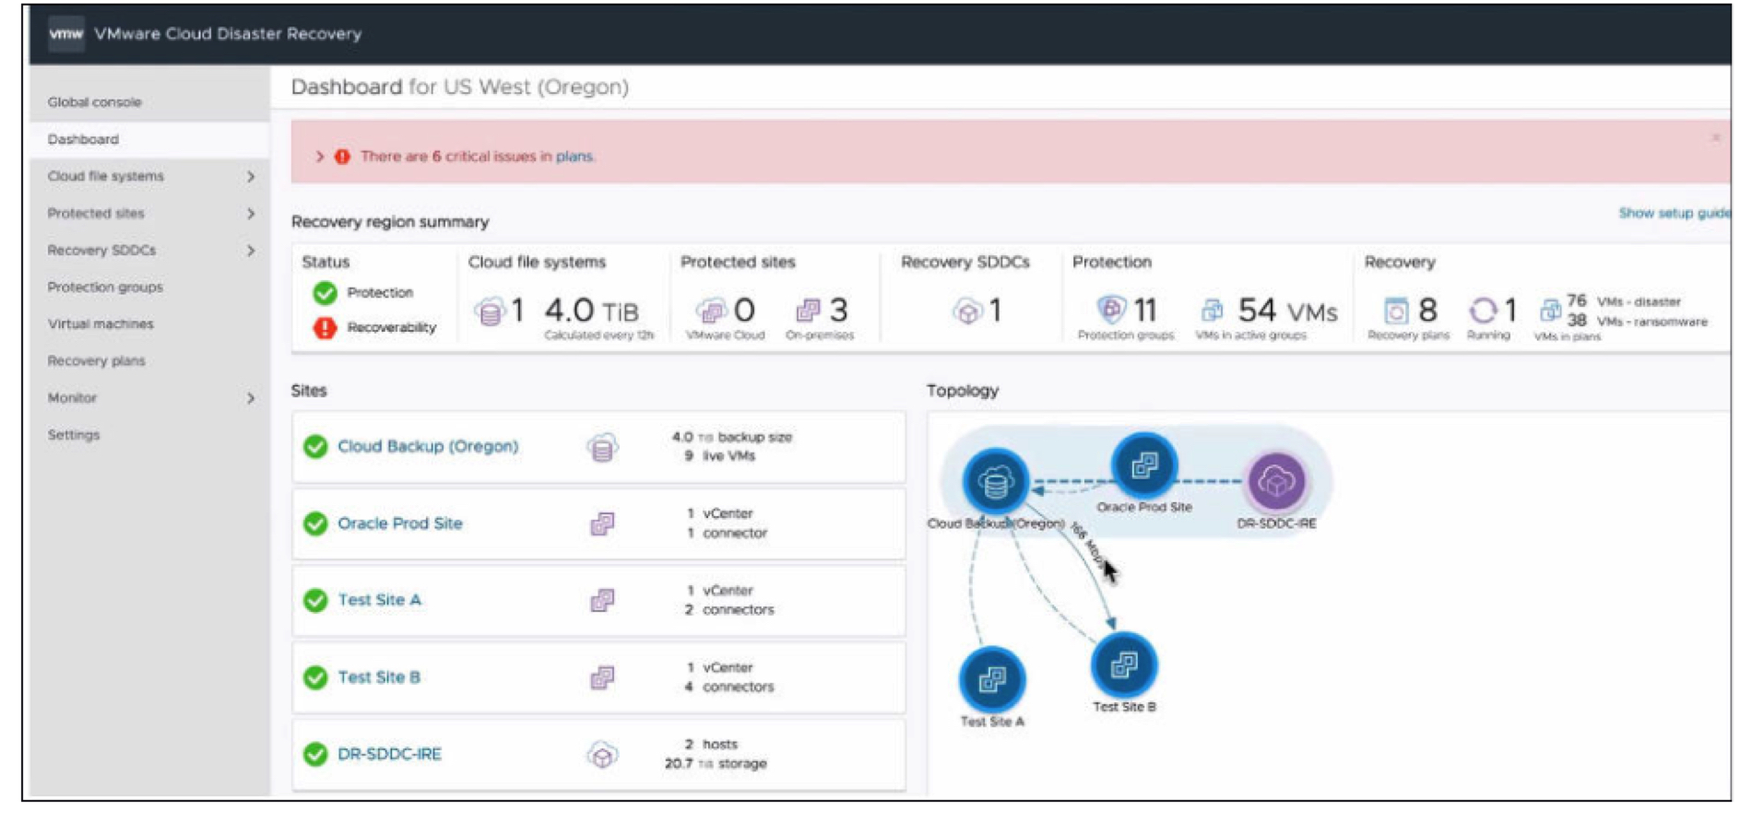Click the Recovery region summary heading
This screenshot has width=1764, height=823.
[390, 222]
